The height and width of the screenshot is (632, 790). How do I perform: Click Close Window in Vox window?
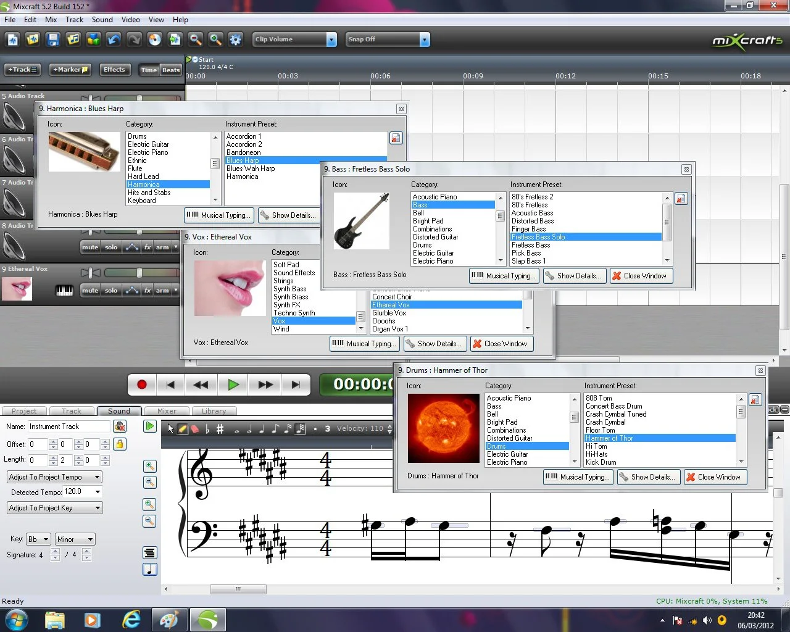coord(501,344)
